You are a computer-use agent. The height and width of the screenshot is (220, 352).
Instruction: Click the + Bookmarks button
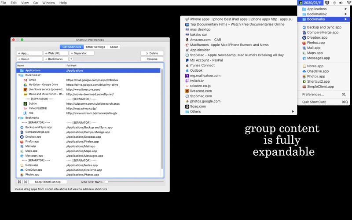pyautogui.click(x=56, y=59)
